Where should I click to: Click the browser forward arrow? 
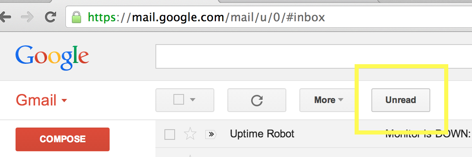coord(28,17)
